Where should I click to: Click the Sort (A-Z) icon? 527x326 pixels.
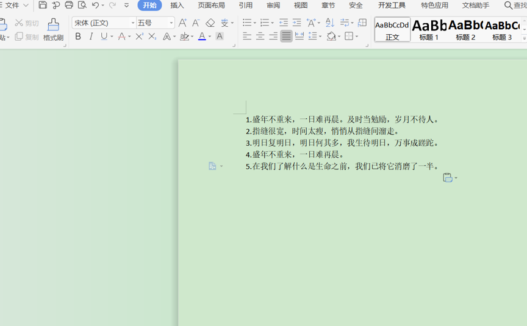330,23
